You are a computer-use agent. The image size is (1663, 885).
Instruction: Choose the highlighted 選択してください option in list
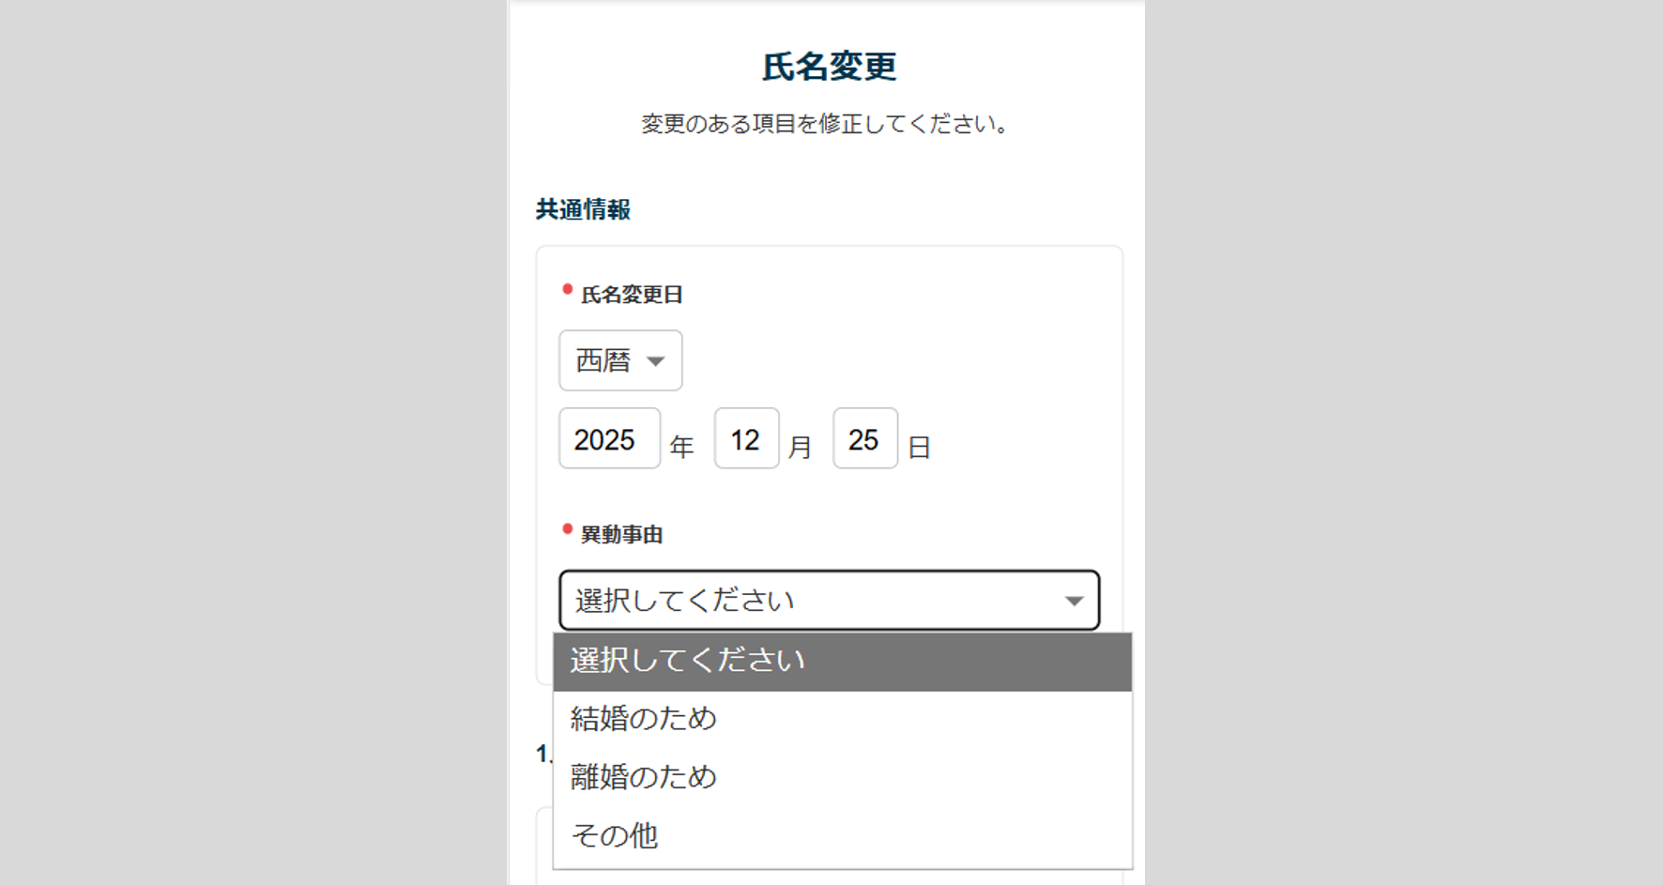(842, 662)
